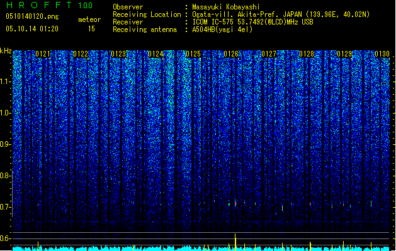This screenshot has width=396, height=251.
Task: Click the HROFFT 1.0.0 title text
Action: (x=50, y=5)
